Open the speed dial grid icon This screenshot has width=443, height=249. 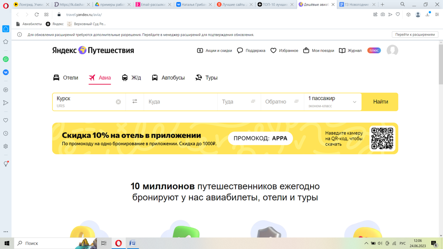coord(47,14)
